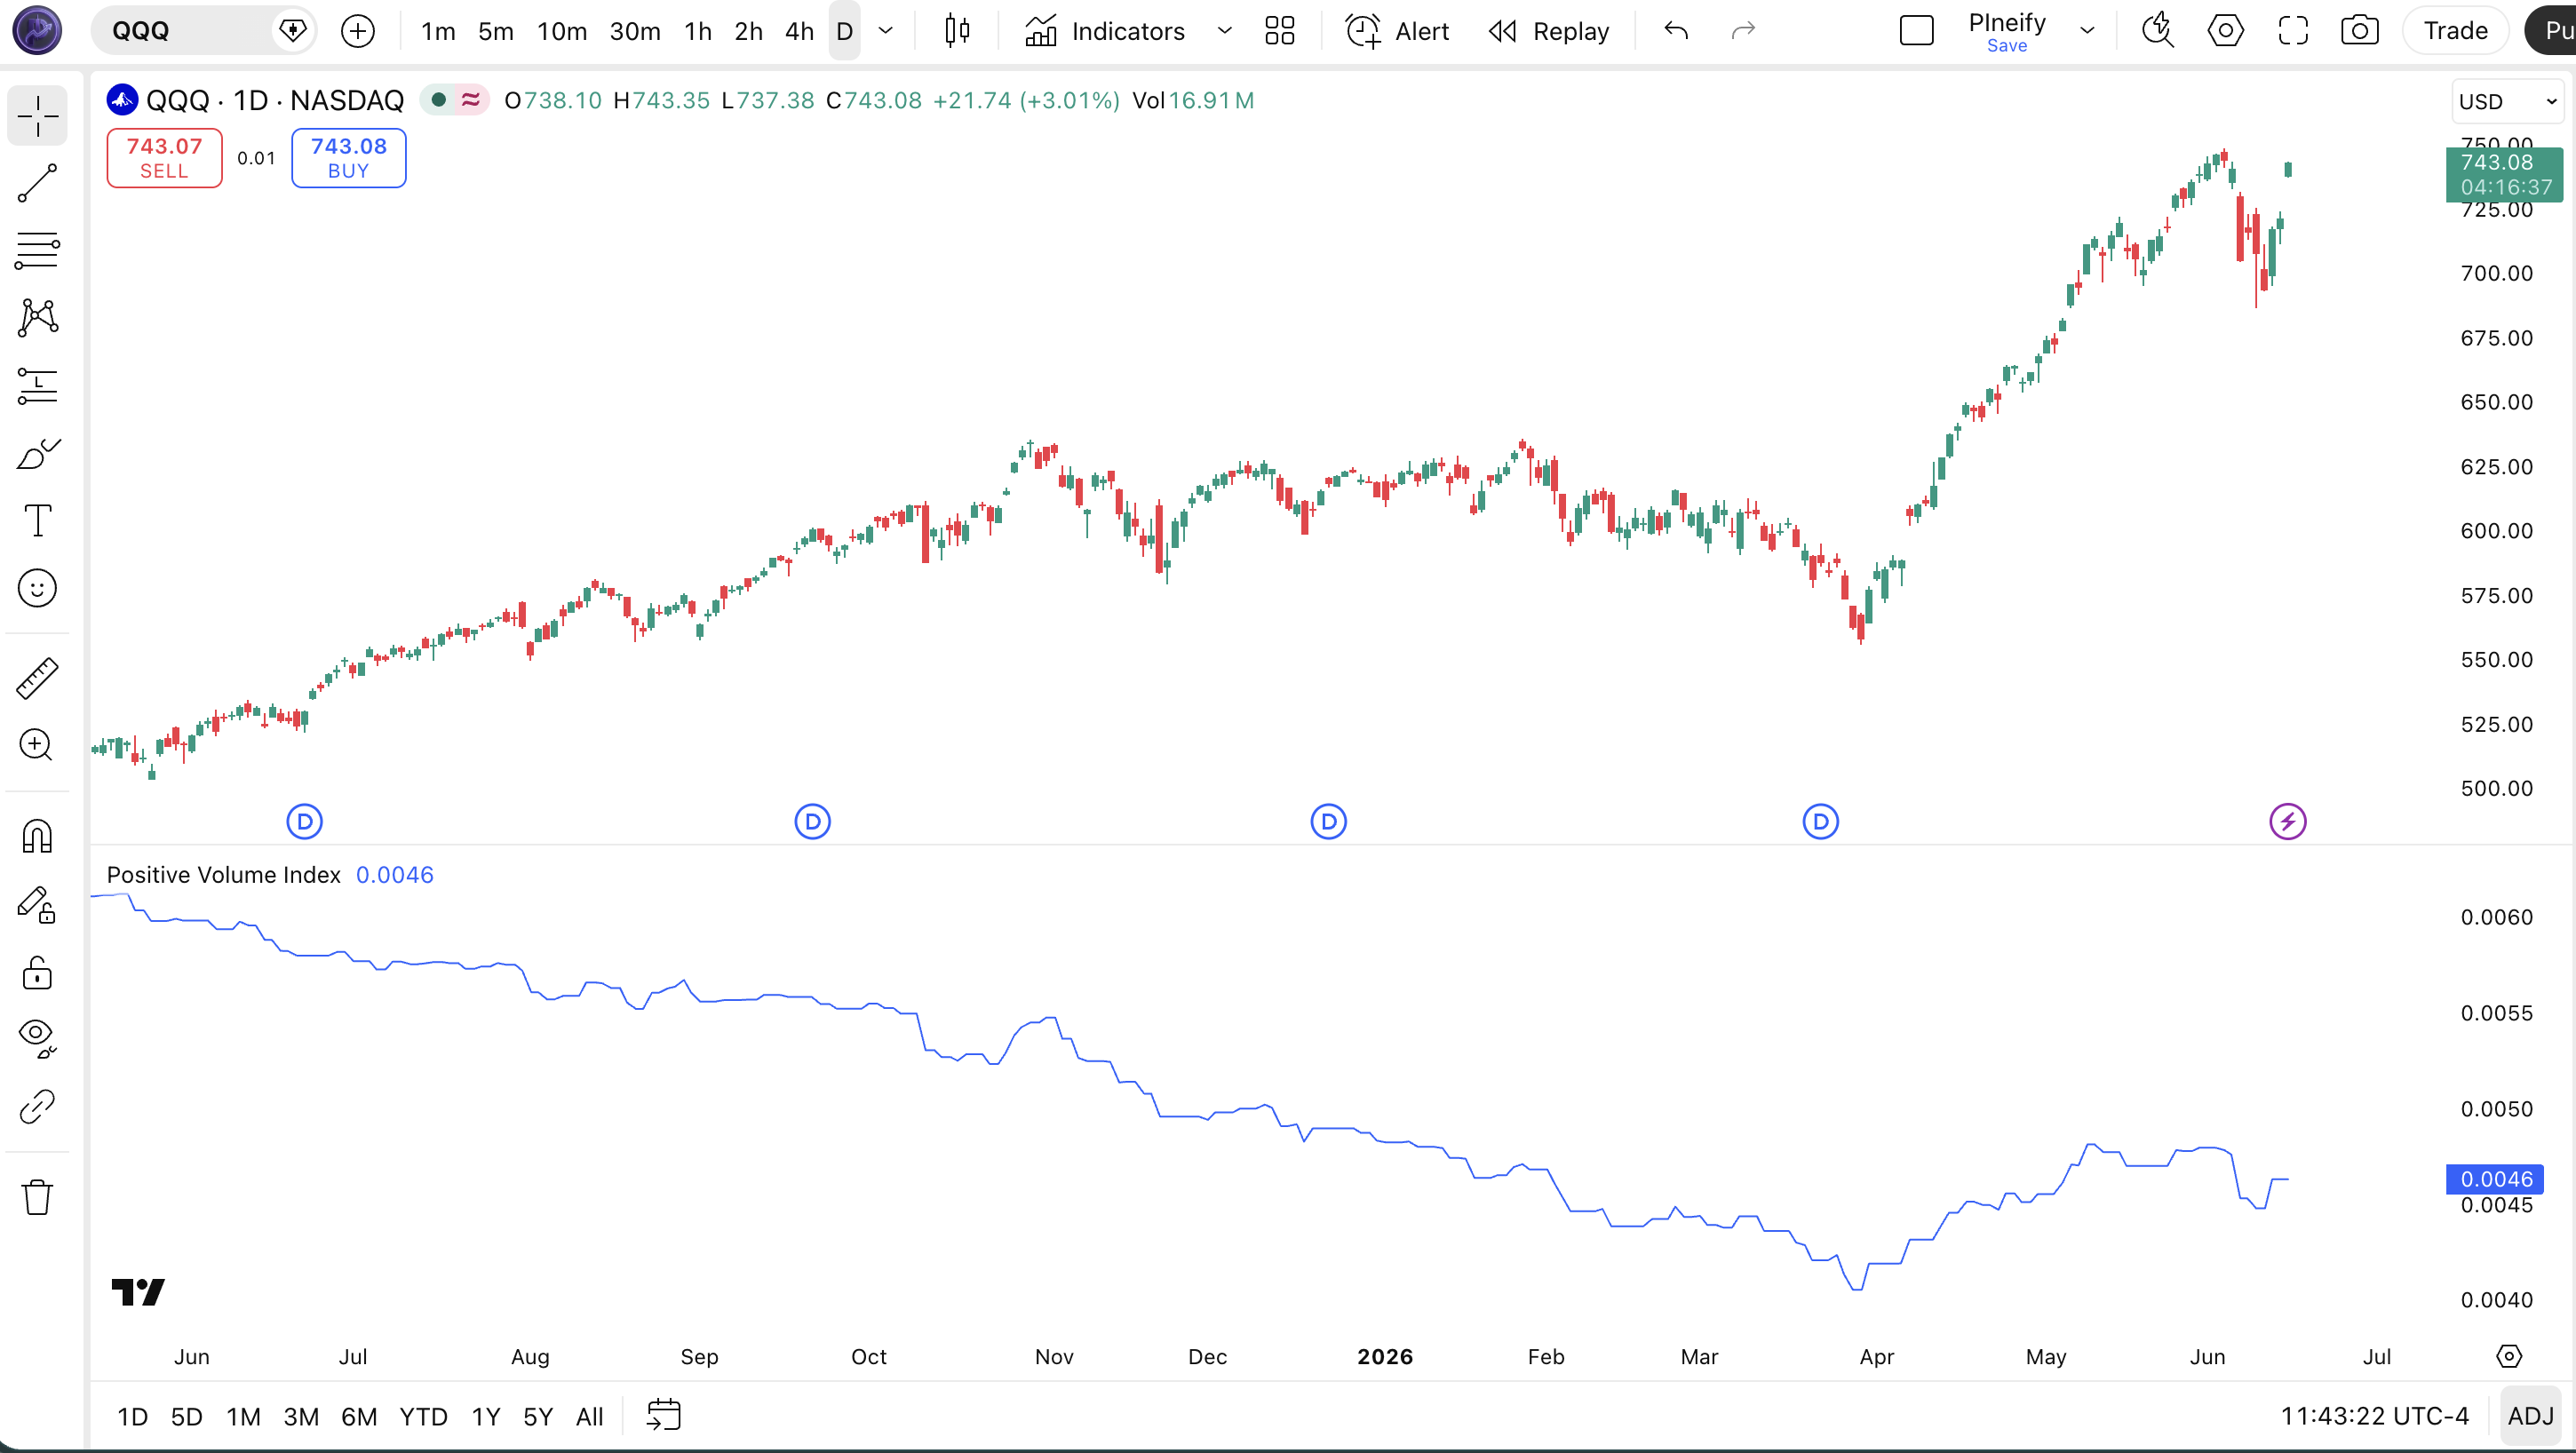Enter fullscreen mode

[2293, 31]
